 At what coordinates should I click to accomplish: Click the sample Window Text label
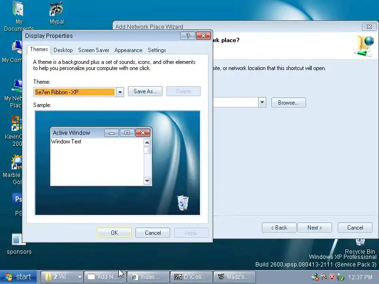point(66,142)
